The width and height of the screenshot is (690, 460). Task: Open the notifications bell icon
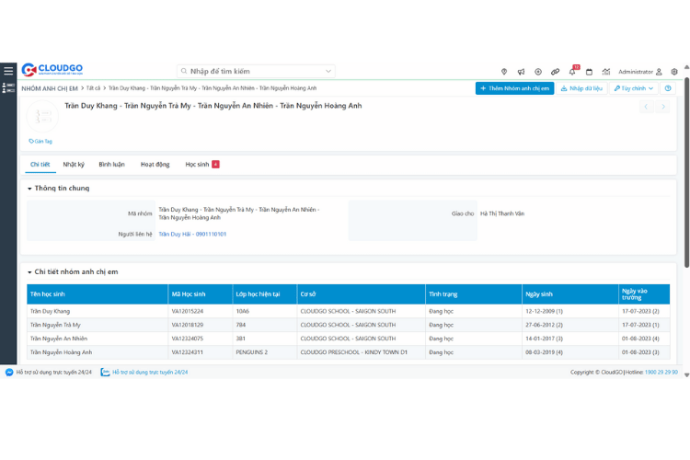pos(572,71)
